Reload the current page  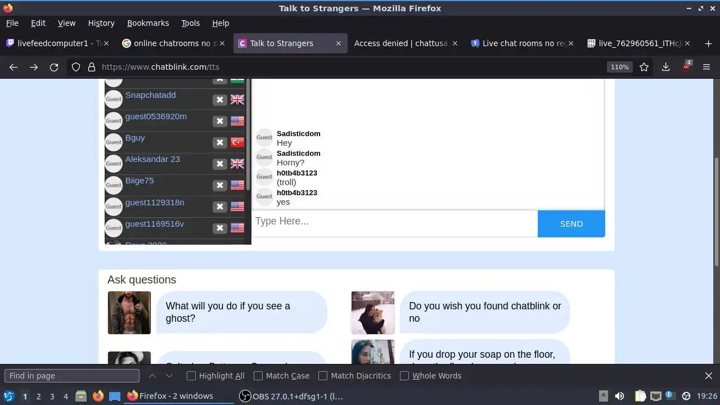point(54,67)
